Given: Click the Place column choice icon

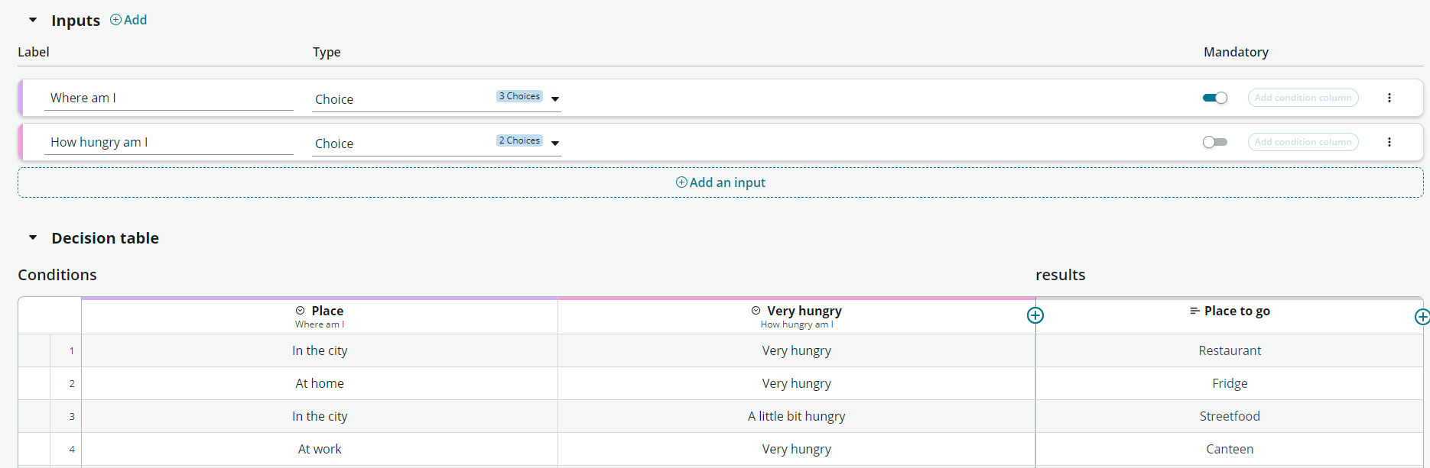Looking at the screenshot, I should pyautogui.click(x=301, y=311).
